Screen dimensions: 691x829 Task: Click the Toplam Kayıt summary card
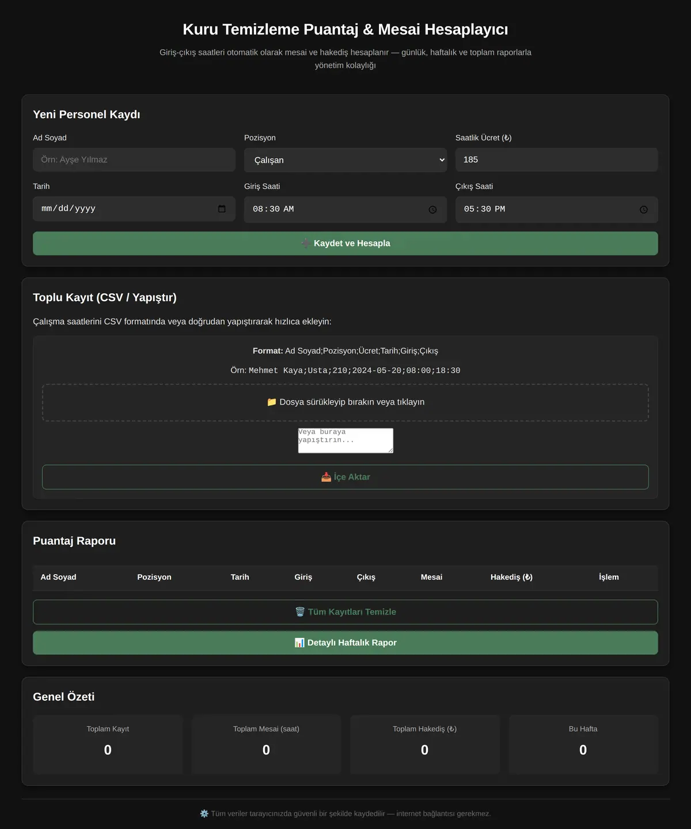point(108,744)
